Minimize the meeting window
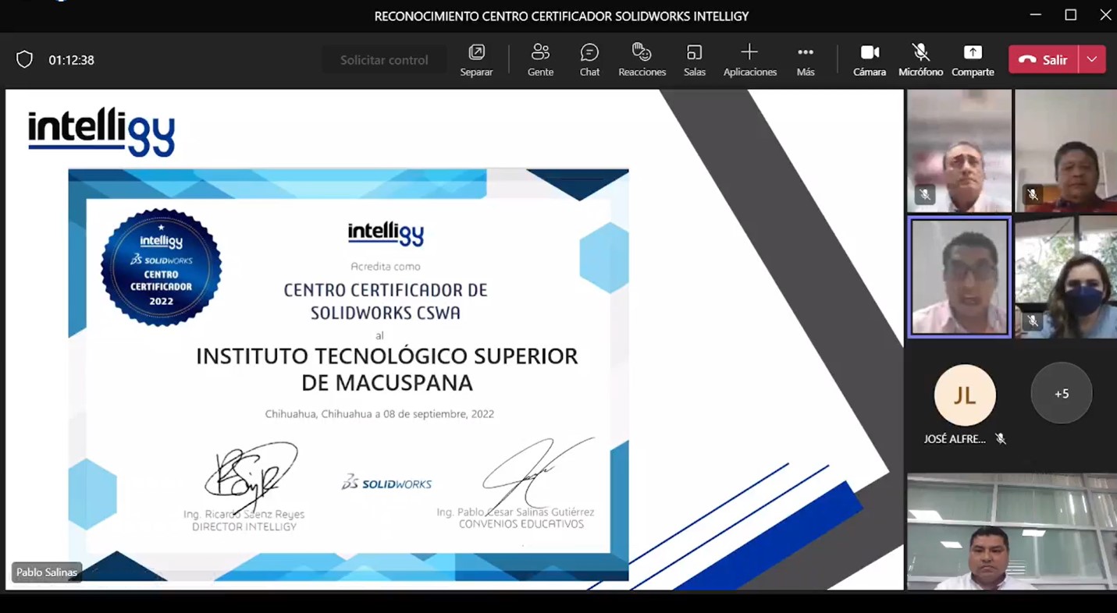Viewport: 1117px width, 613px height. point(1036,15)
